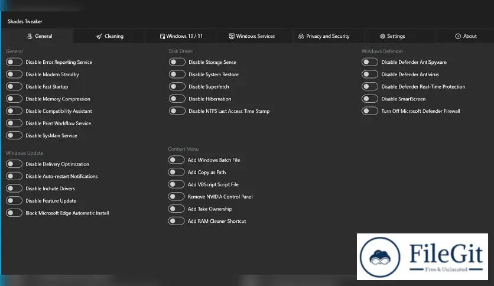Open the Privacy and Security tab
The width and height of the screenshot is (494, 286).
point(329,36)
